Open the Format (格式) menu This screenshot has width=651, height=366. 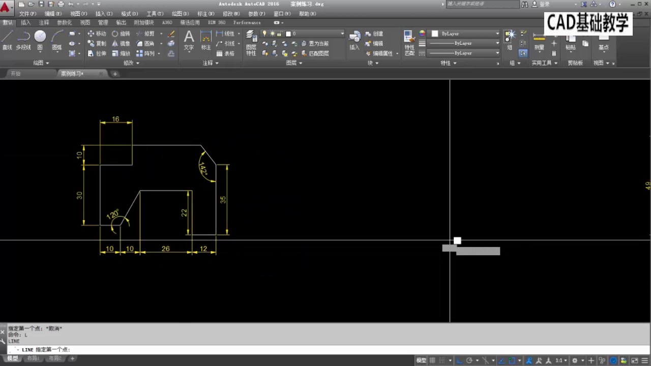pyautogui.click(x=129, y=14)
